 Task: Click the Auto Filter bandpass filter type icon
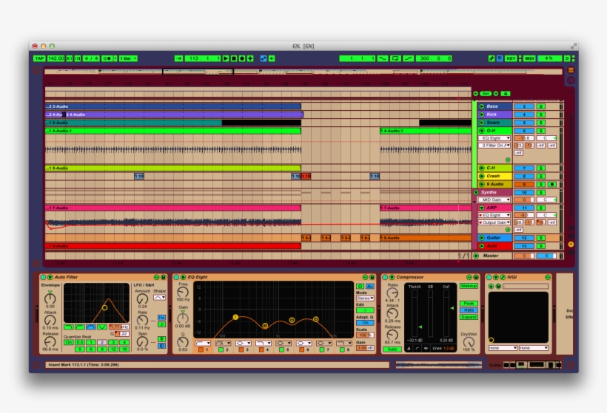tap(91, 327)
